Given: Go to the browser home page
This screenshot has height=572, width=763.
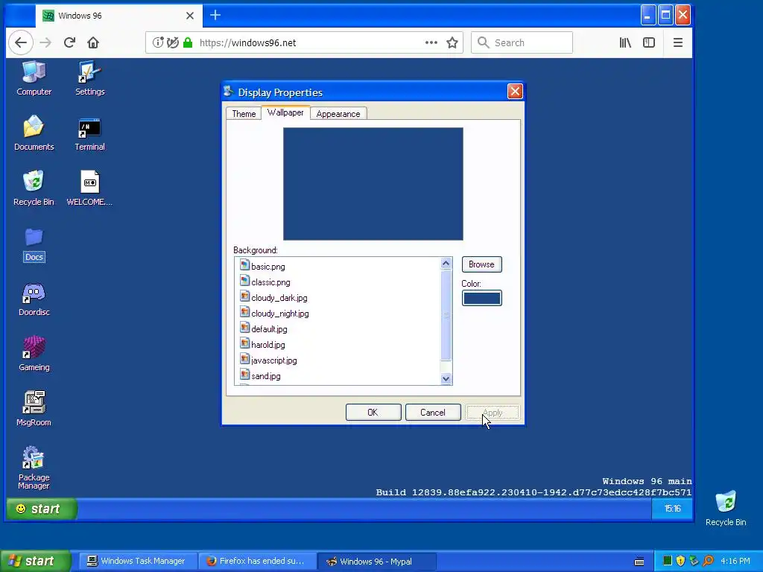Looking at the screenshot, I should coord(93,42).
